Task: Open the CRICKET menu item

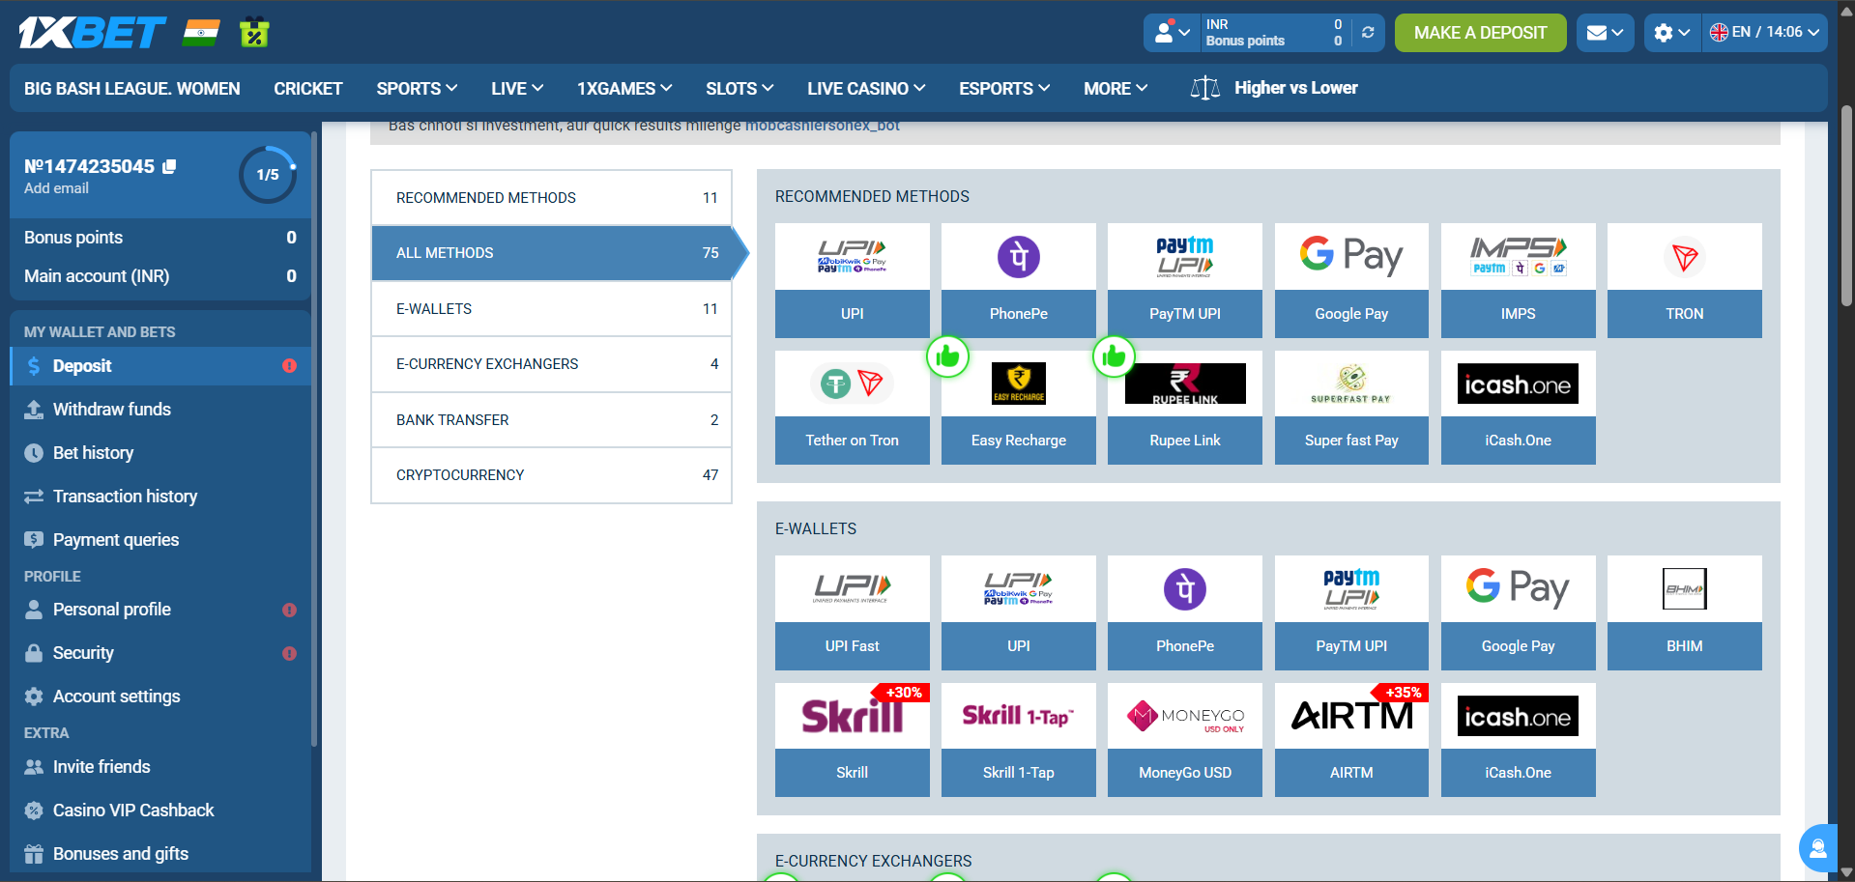Action: (x=307, y=88)
